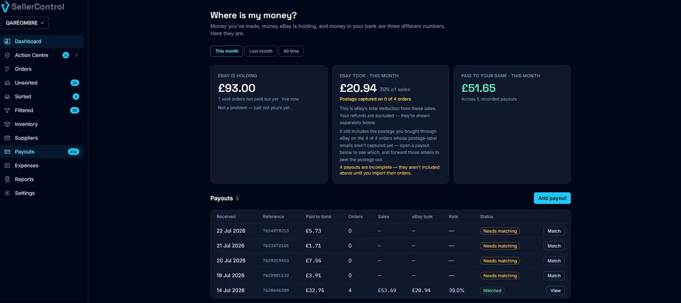This screenshot has width=681, height=303.
Task: Click the Unsorted count badge 25
Action: [x=75, y=83]
